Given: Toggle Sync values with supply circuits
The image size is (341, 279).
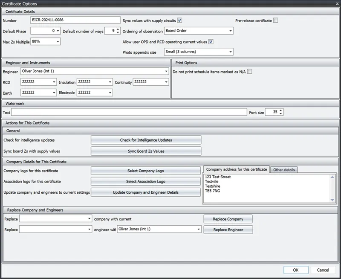Looking at the screenshot, I should pos(180,20).
